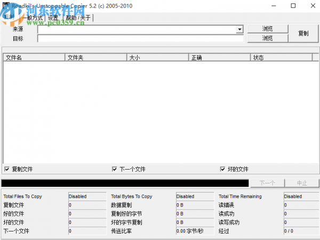Open the 帮助 / 关于 tab
The width and height of the screenshot is (320, 240).
click(x=78, y=18)
